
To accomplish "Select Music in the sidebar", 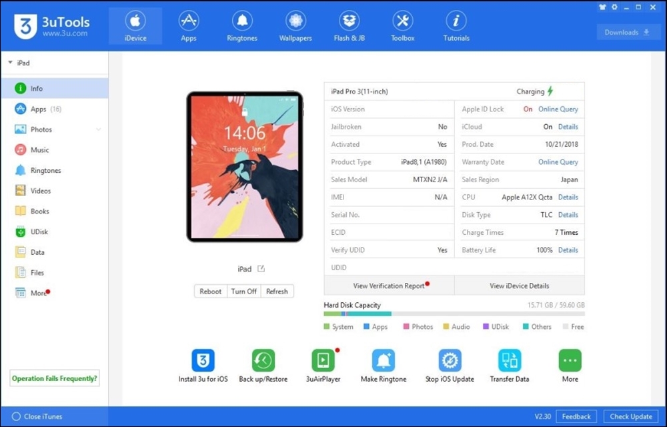I will 55,149.
